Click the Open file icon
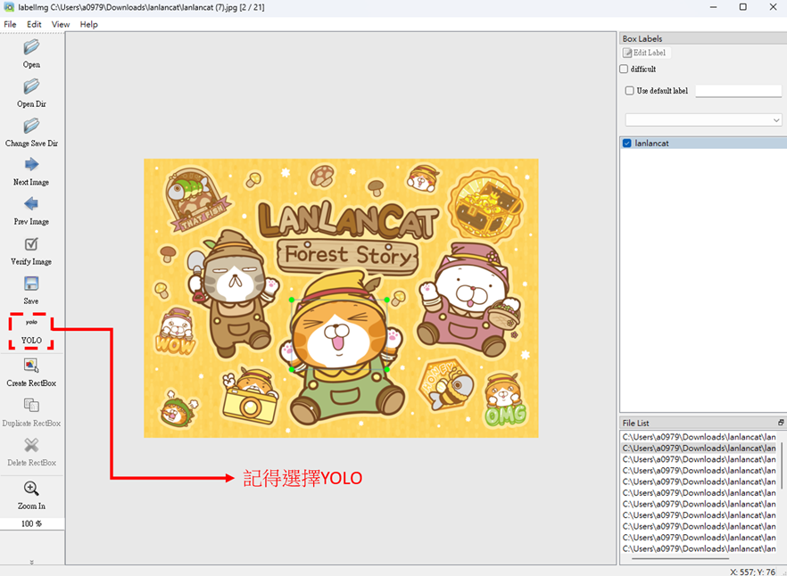Image resolution: width=787 pixels, height=576 pixels. pyautogui.click(x=31, y=47)
